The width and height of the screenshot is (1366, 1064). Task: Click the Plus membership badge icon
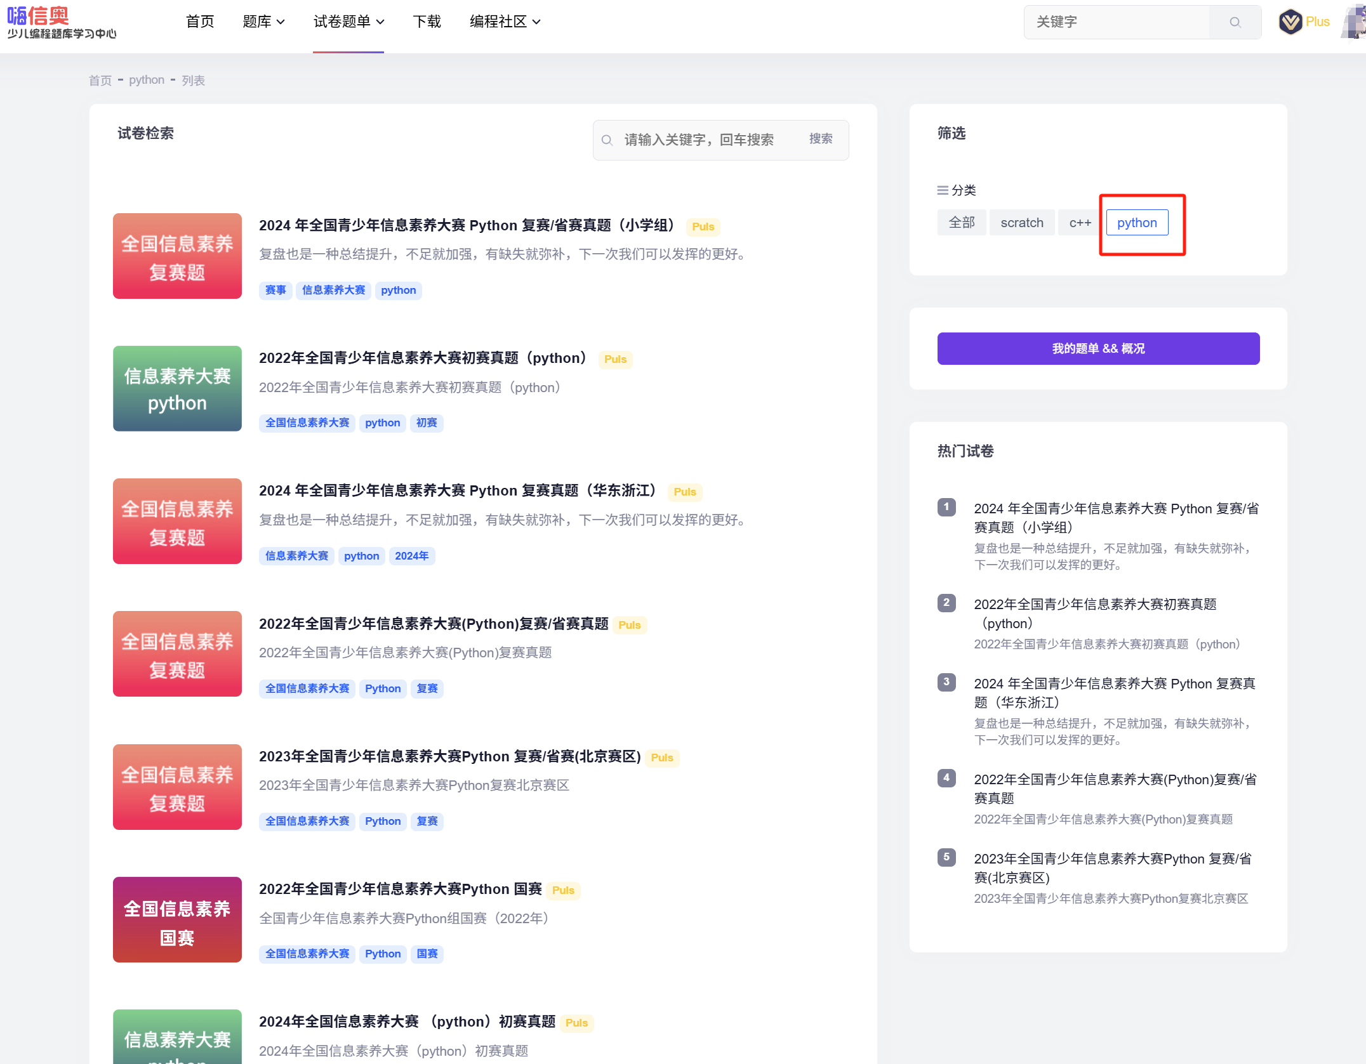pyautogui.click(x=1290, y=22)
